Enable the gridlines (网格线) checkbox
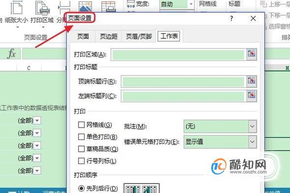The height and width of the screenshot is (193, 290). pyautogui.click(x=82, y=125)
